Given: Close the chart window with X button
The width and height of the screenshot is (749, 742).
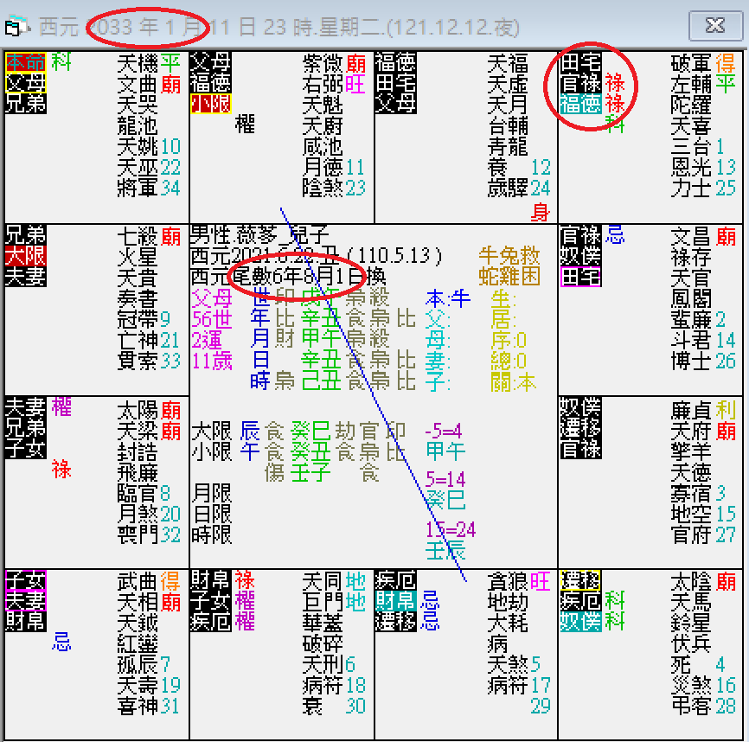Looking at the screenshot, I should 714,26.
